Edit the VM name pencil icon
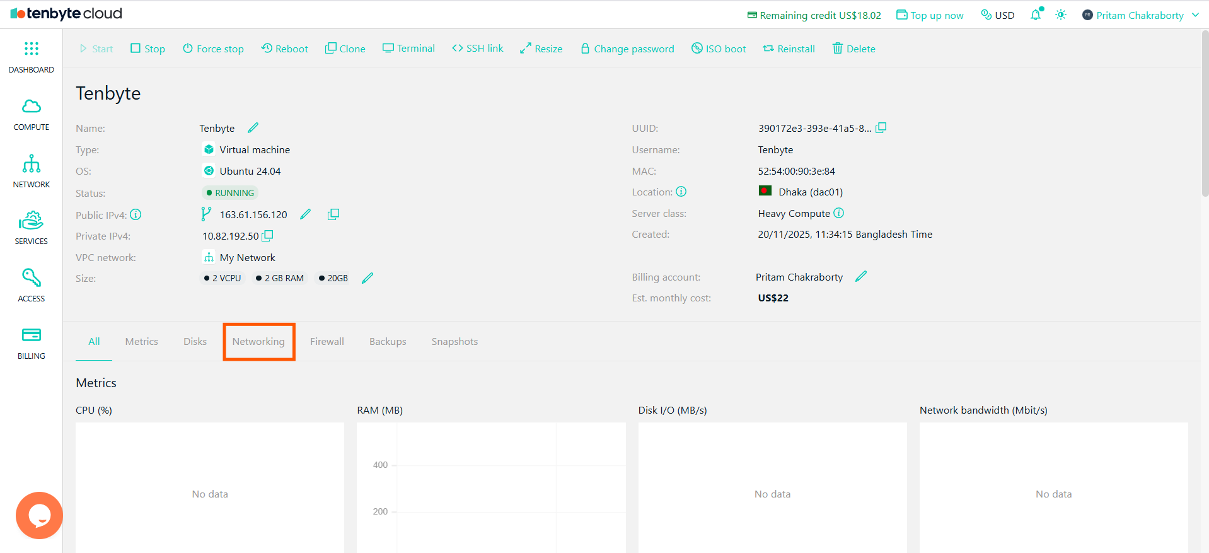The image size is (1209, 553). 253,128
